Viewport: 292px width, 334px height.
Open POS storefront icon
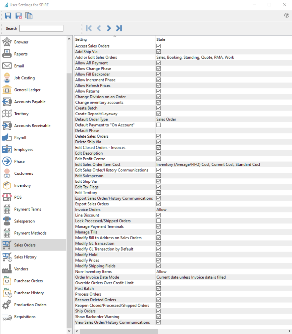(7, 197)
